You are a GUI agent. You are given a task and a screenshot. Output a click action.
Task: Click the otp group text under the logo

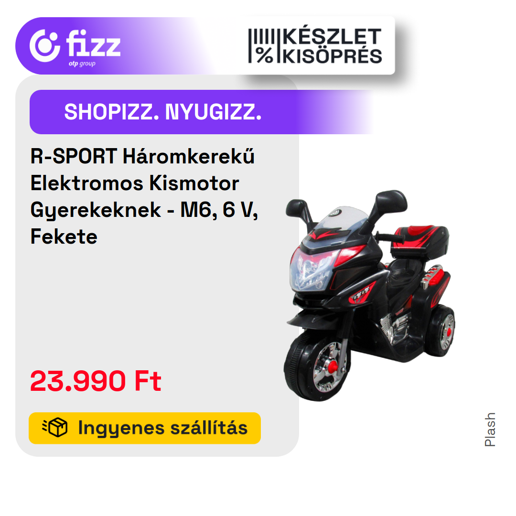coord(82,64)
